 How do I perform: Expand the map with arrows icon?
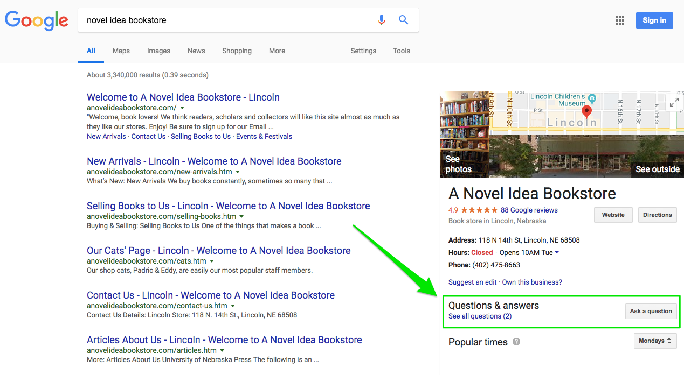(x=674, y=102)
